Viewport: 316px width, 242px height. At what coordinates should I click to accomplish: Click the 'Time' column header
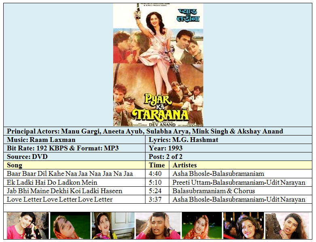(157, 165)
